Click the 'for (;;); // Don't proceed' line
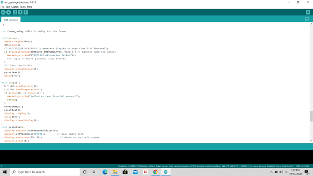The width and height of the screenshot is (313, 176). 37,59
